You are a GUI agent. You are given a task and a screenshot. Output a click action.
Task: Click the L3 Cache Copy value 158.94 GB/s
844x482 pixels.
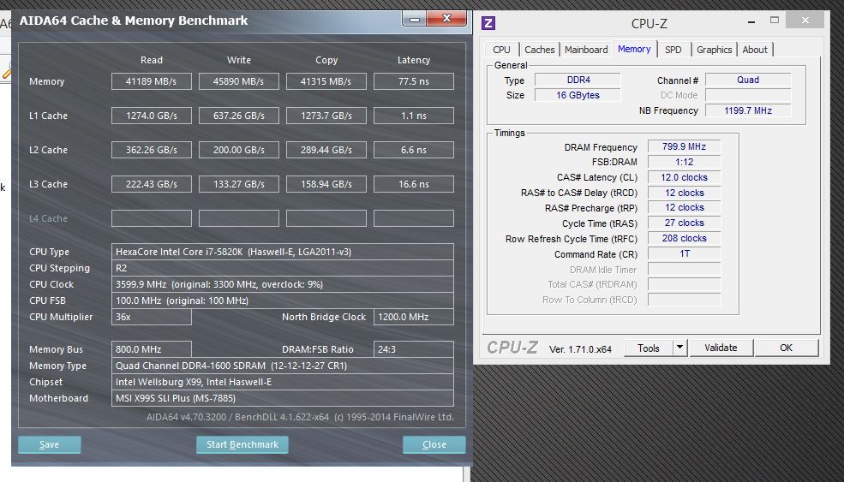coord(326,184)
